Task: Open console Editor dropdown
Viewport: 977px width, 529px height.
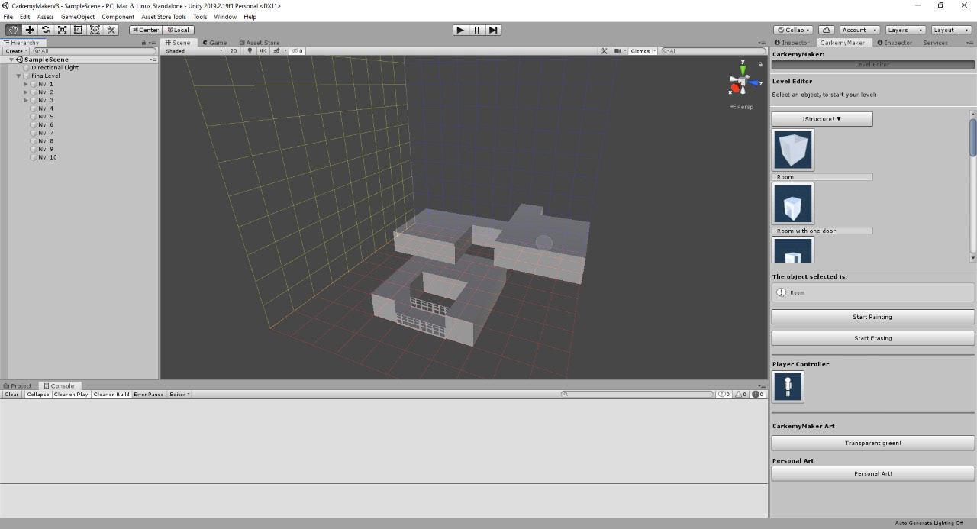Action: [x=179, y=395]
